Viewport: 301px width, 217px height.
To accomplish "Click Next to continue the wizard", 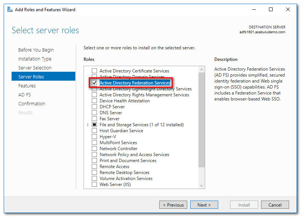I will (x=204, y=205).
